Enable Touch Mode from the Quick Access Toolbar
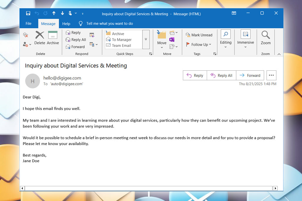The height and width of the screenshot is (201, 302). tap(70, 13)
